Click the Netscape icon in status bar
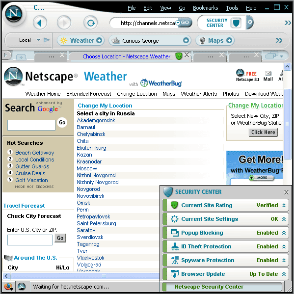Image resolution: width=294 pixels, height=294 pixels. click(x=22, y=287)
